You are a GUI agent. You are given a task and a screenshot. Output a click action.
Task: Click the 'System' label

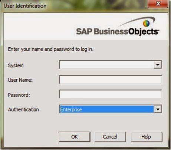[x=16, y=65]
